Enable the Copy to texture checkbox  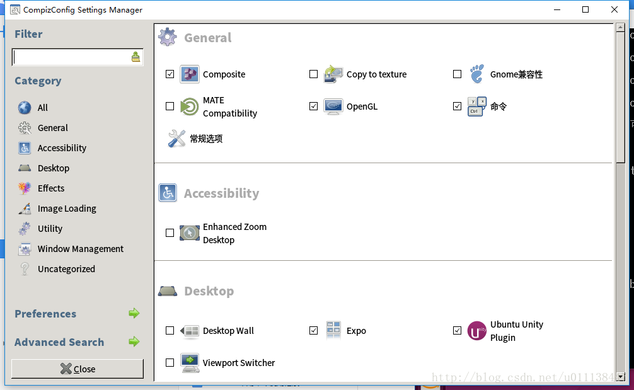(313, 74)
